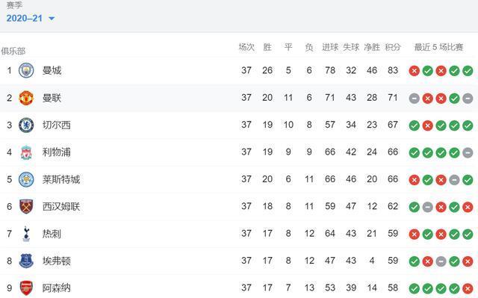Open the 2020–21 season dropdown
The height and width of the screenshot is (298, 478).
(30, 19)
